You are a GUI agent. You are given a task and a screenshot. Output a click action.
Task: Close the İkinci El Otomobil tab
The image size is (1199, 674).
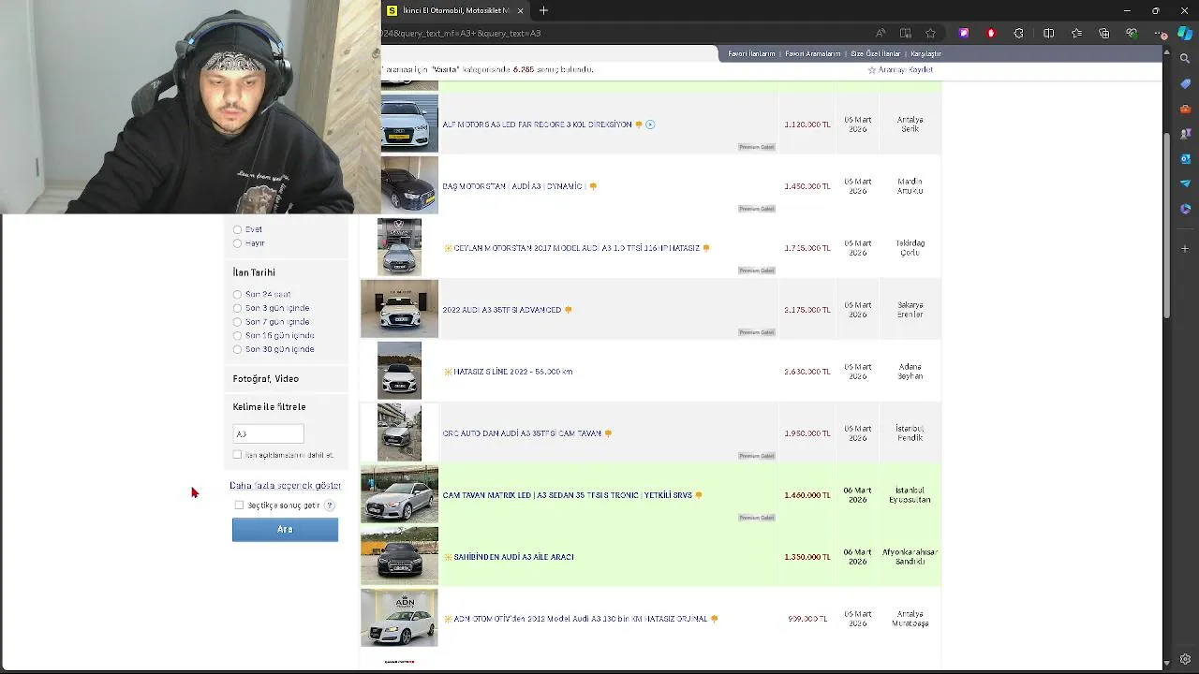click(520, 10)
